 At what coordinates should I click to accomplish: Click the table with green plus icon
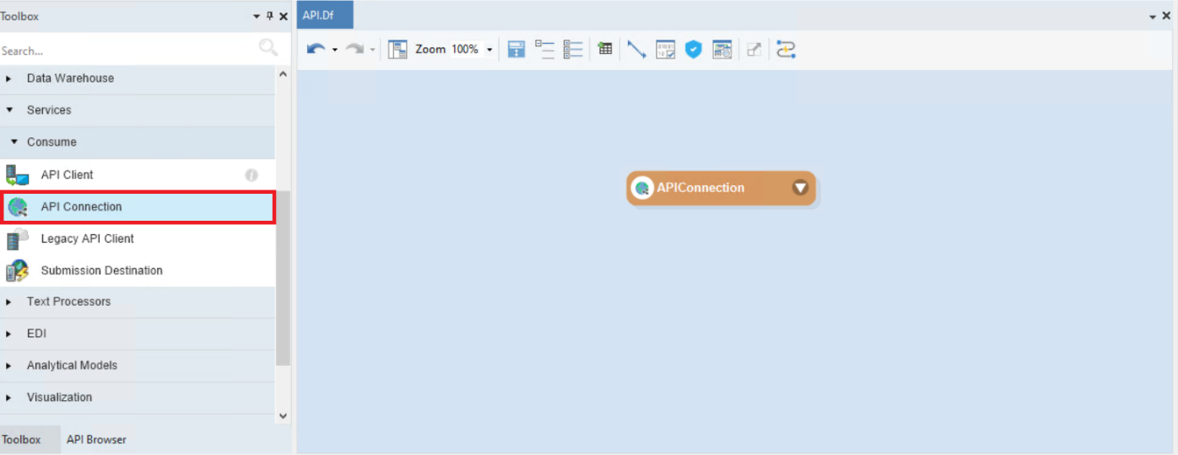click(x=605, y=49)
